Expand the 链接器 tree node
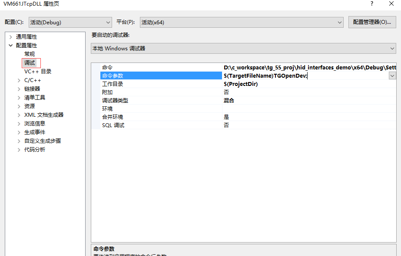401x256 pixels. [19, 89]
